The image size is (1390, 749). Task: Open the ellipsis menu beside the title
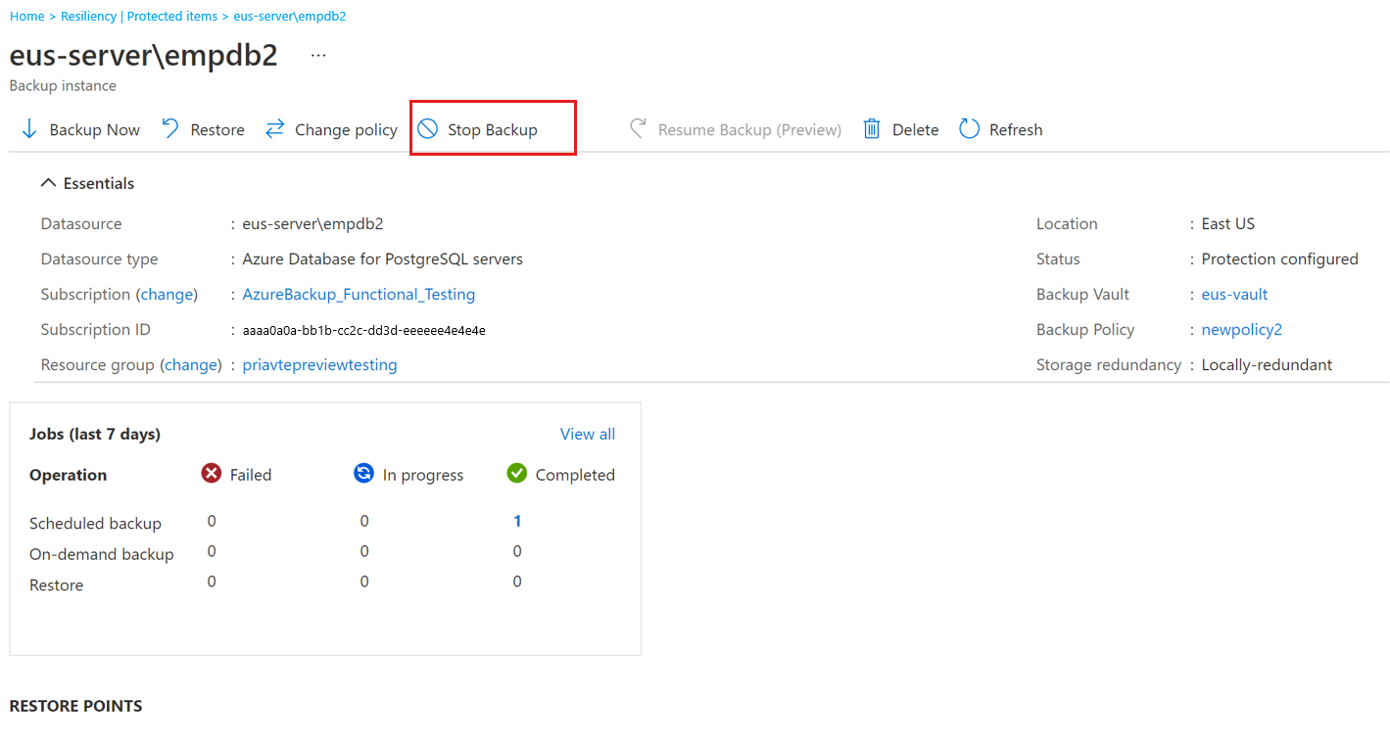(x=318, y=56)
